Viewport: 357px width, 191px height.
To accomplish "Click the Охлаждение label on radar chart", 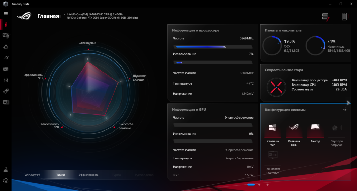I will coord(88,43).
